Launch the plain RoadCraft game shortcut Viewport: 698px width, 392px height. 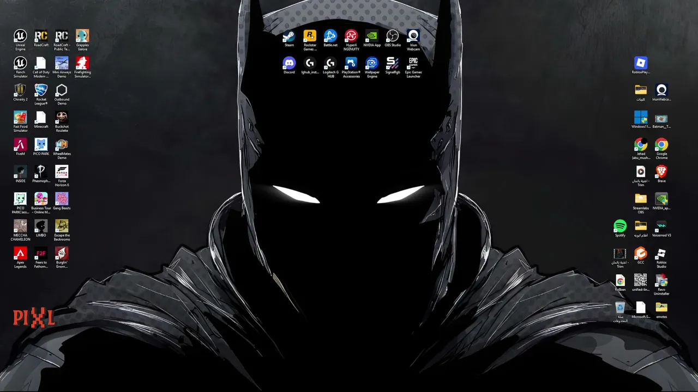[41, 38]
